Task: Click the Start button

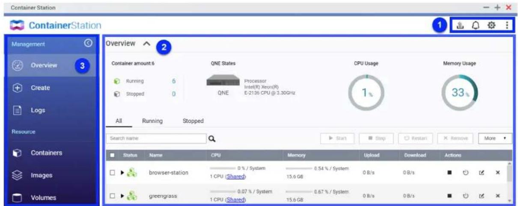Action: pos(338,138)
